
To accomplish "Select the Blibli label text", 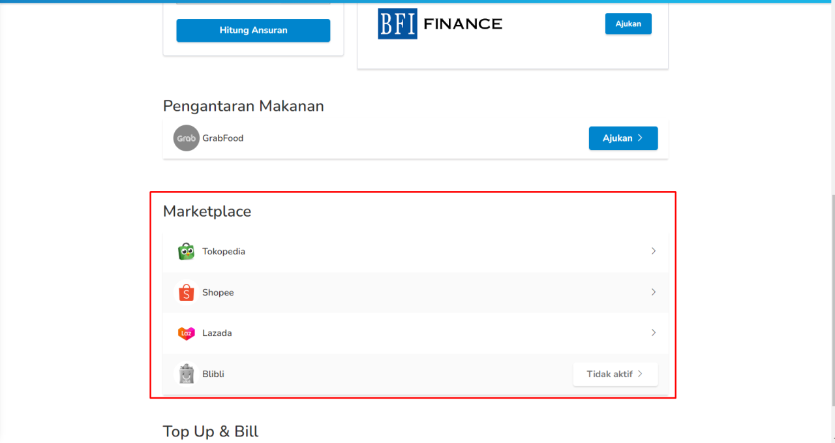I will pos(213,374).
